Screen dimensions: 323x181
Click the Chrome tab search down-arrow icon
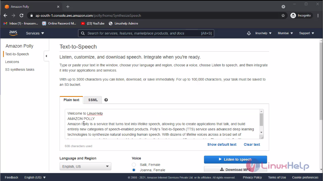point(283,7)
